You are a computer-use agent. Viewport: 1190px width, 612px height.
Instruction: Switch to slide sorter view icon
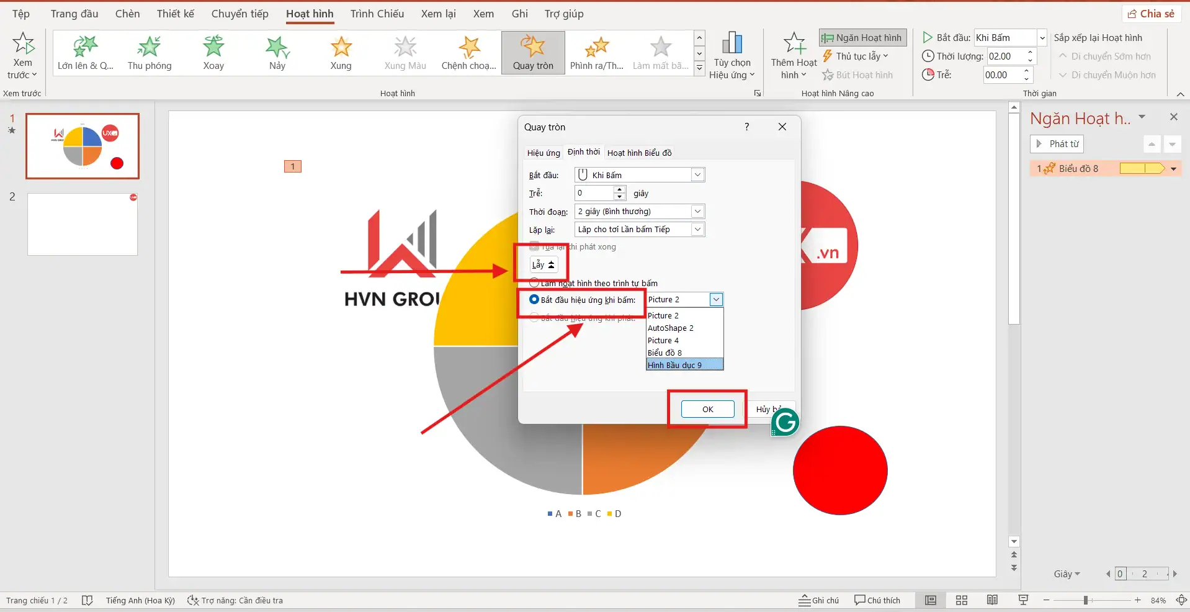pos(962,600)
